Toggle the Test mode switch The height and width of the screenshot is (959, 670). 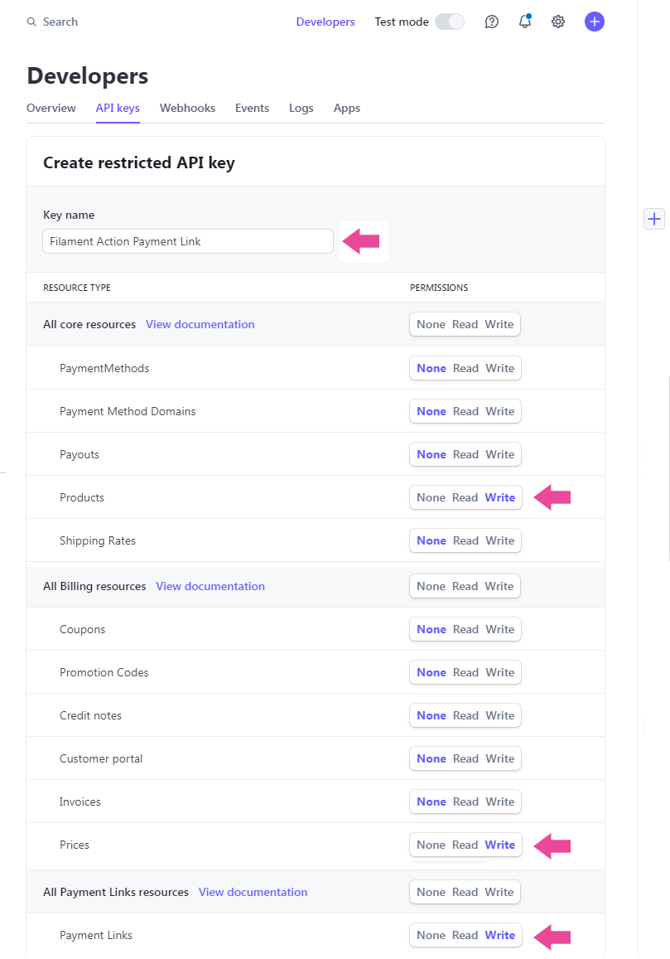pyautogui.click(x=450, y=22)
